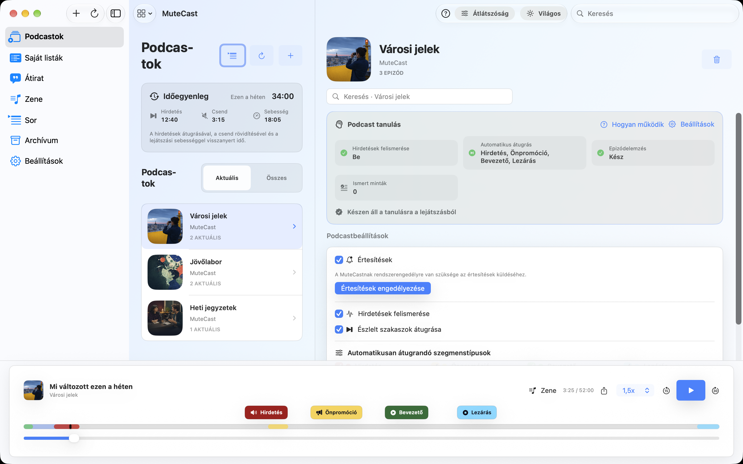Screen dimensions: 743x464
Task: Open the Hogyan működik link
Action: (x=632, y=124)
